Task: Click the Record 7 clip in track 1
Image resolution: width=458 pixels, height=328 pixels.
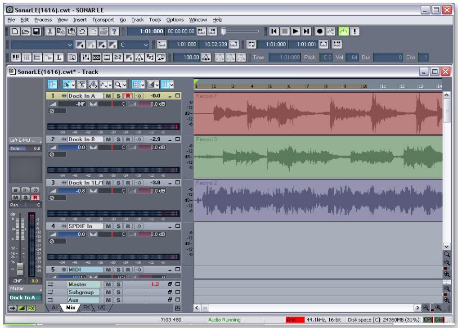Action: [x=315, y=112]
